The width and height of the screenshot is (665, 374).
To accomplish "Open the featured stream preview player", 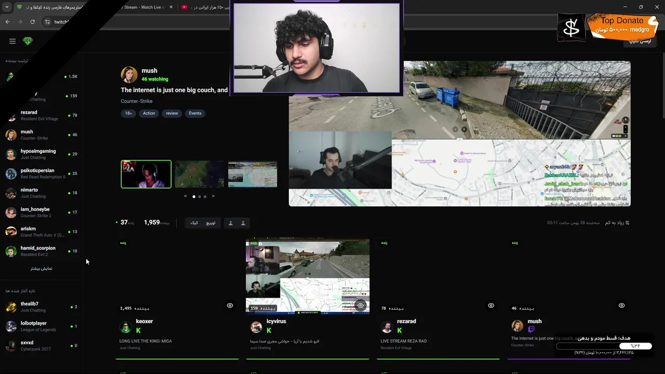I will click(x=460, y=133).
